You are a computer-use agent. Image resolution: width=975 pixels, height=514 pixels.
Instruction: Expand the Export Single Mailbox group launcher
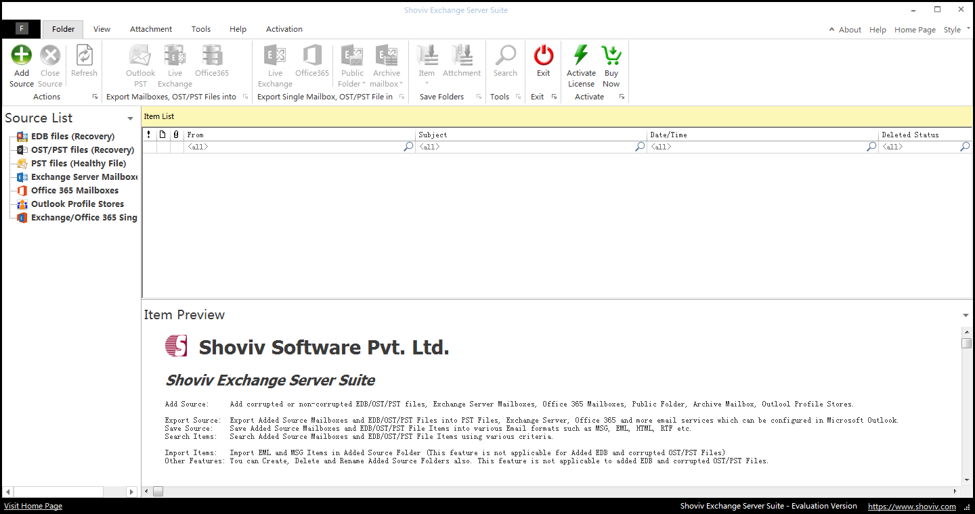click(402, 97)
